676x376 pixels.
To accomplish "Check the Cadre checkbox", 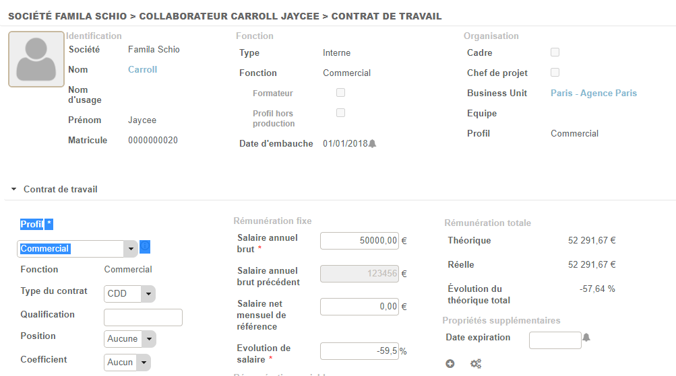I will coord(555,52).
